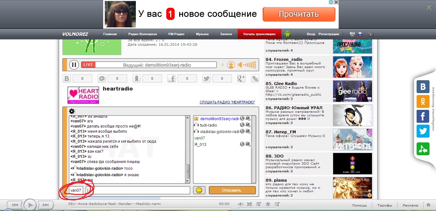Open Facebook community sidebar button

pos(423,116)
